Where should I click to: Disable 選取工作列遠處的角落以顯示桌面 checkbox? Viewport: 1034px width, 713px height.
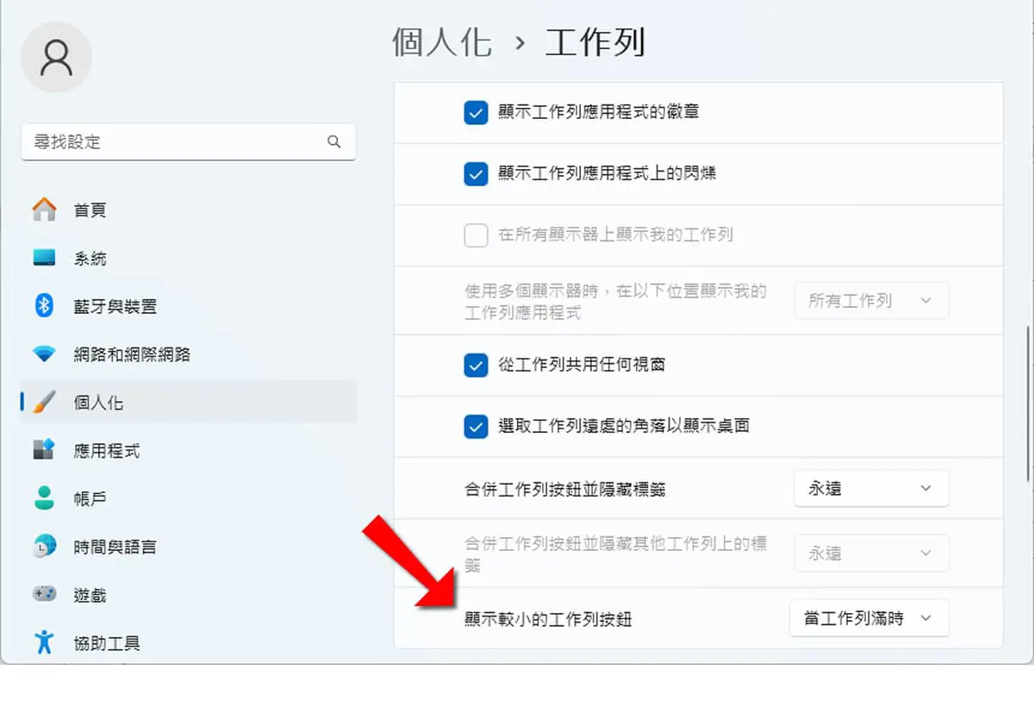tap(476, 426)
